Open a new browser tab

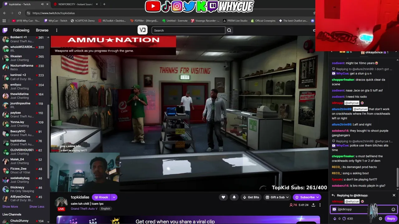[104, 4]
